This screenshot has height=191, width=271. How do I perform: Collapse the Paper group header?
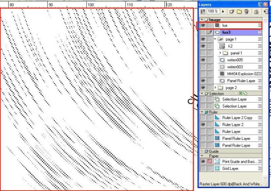pos(202,156)
